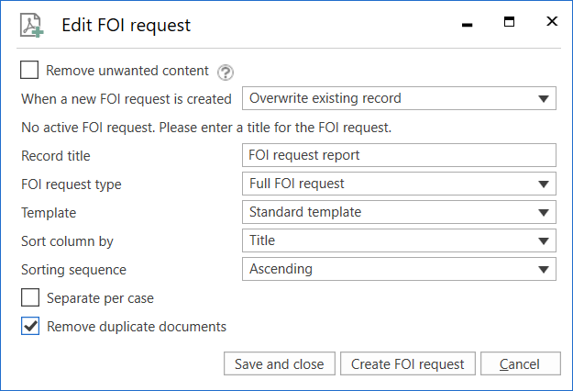Click the PDF document icon in title bar
The height and width of the screenshot is (391, 573).
[x=31, y=25]
